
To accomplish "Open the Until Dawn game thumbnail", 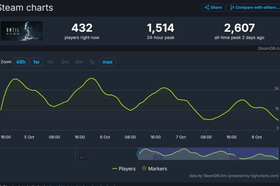I will [x=21, y=31].
